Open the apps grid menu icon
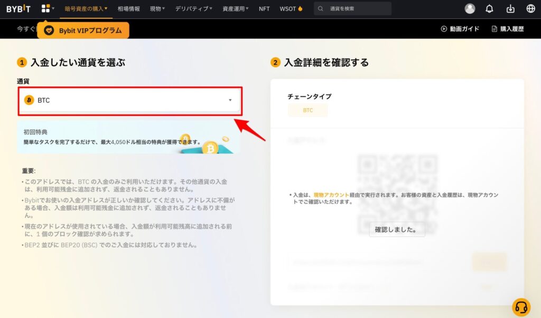The height and width of the screenshot is (318, 541). click(45, 8)
